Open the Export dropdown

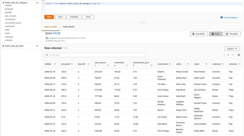(232, 49)
